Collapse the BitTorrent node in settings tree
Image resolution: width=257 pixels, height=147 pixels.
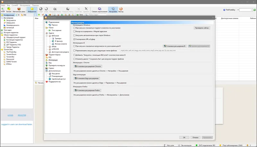[47, 36]
